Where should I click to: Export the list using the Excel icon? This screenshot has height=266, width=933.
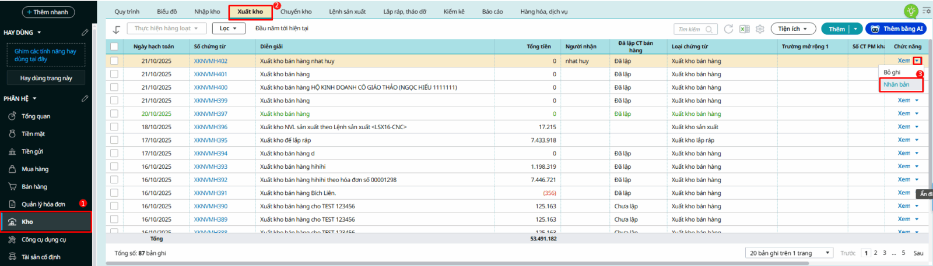click(744, 29)
